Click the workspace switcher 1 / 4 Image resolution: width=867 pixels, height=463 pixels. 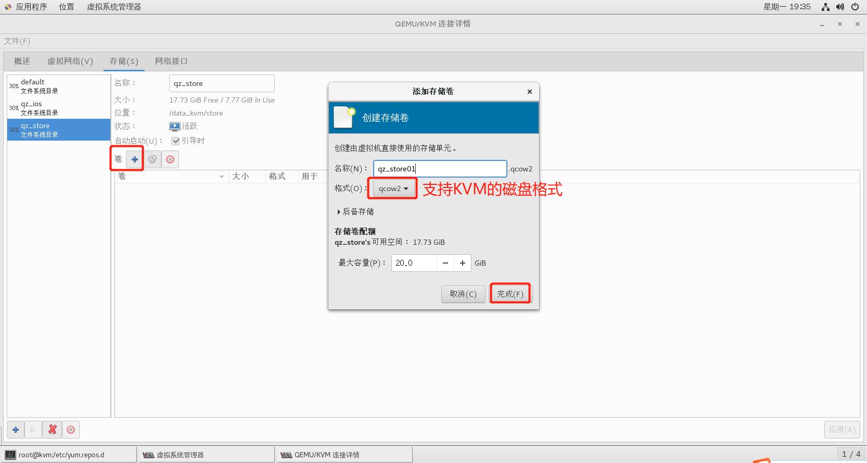(851, 454)
